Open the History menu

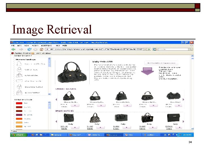[x=35, y=46]
